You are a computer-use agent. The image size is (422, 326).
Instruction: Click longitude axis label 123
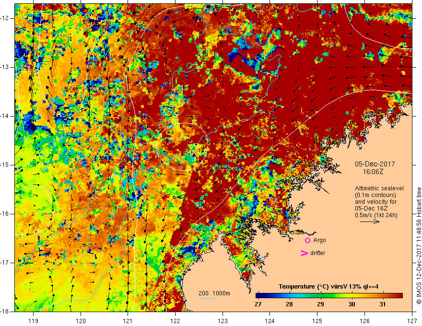coord(223,321)
